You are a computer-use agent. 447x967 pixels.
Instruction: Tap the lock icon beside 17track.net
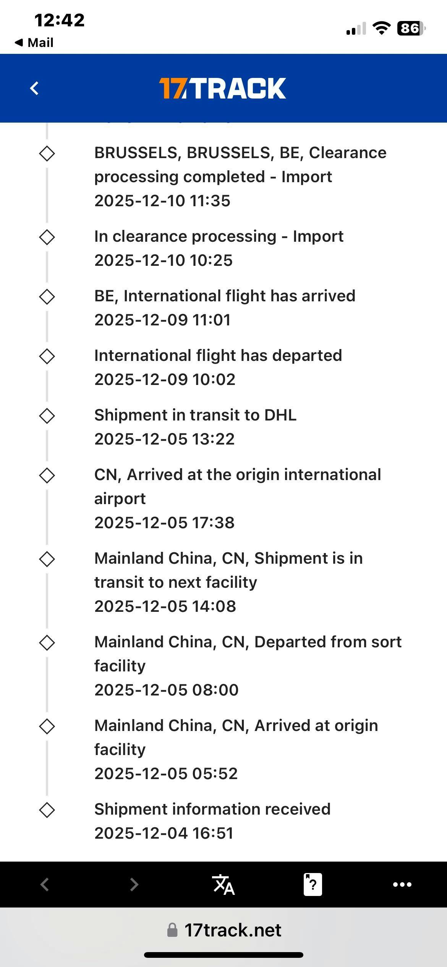click(x=172, y=930)
